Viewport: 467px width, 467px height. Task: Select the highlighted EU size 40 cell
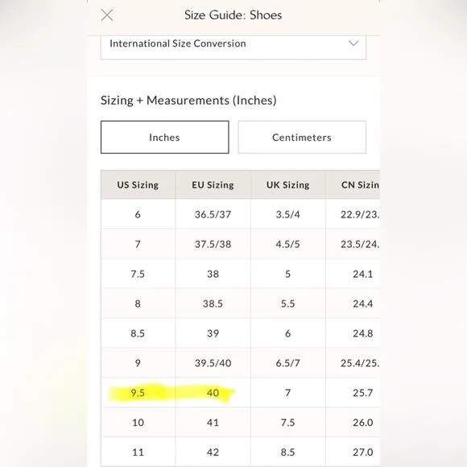tap(213, 393)
